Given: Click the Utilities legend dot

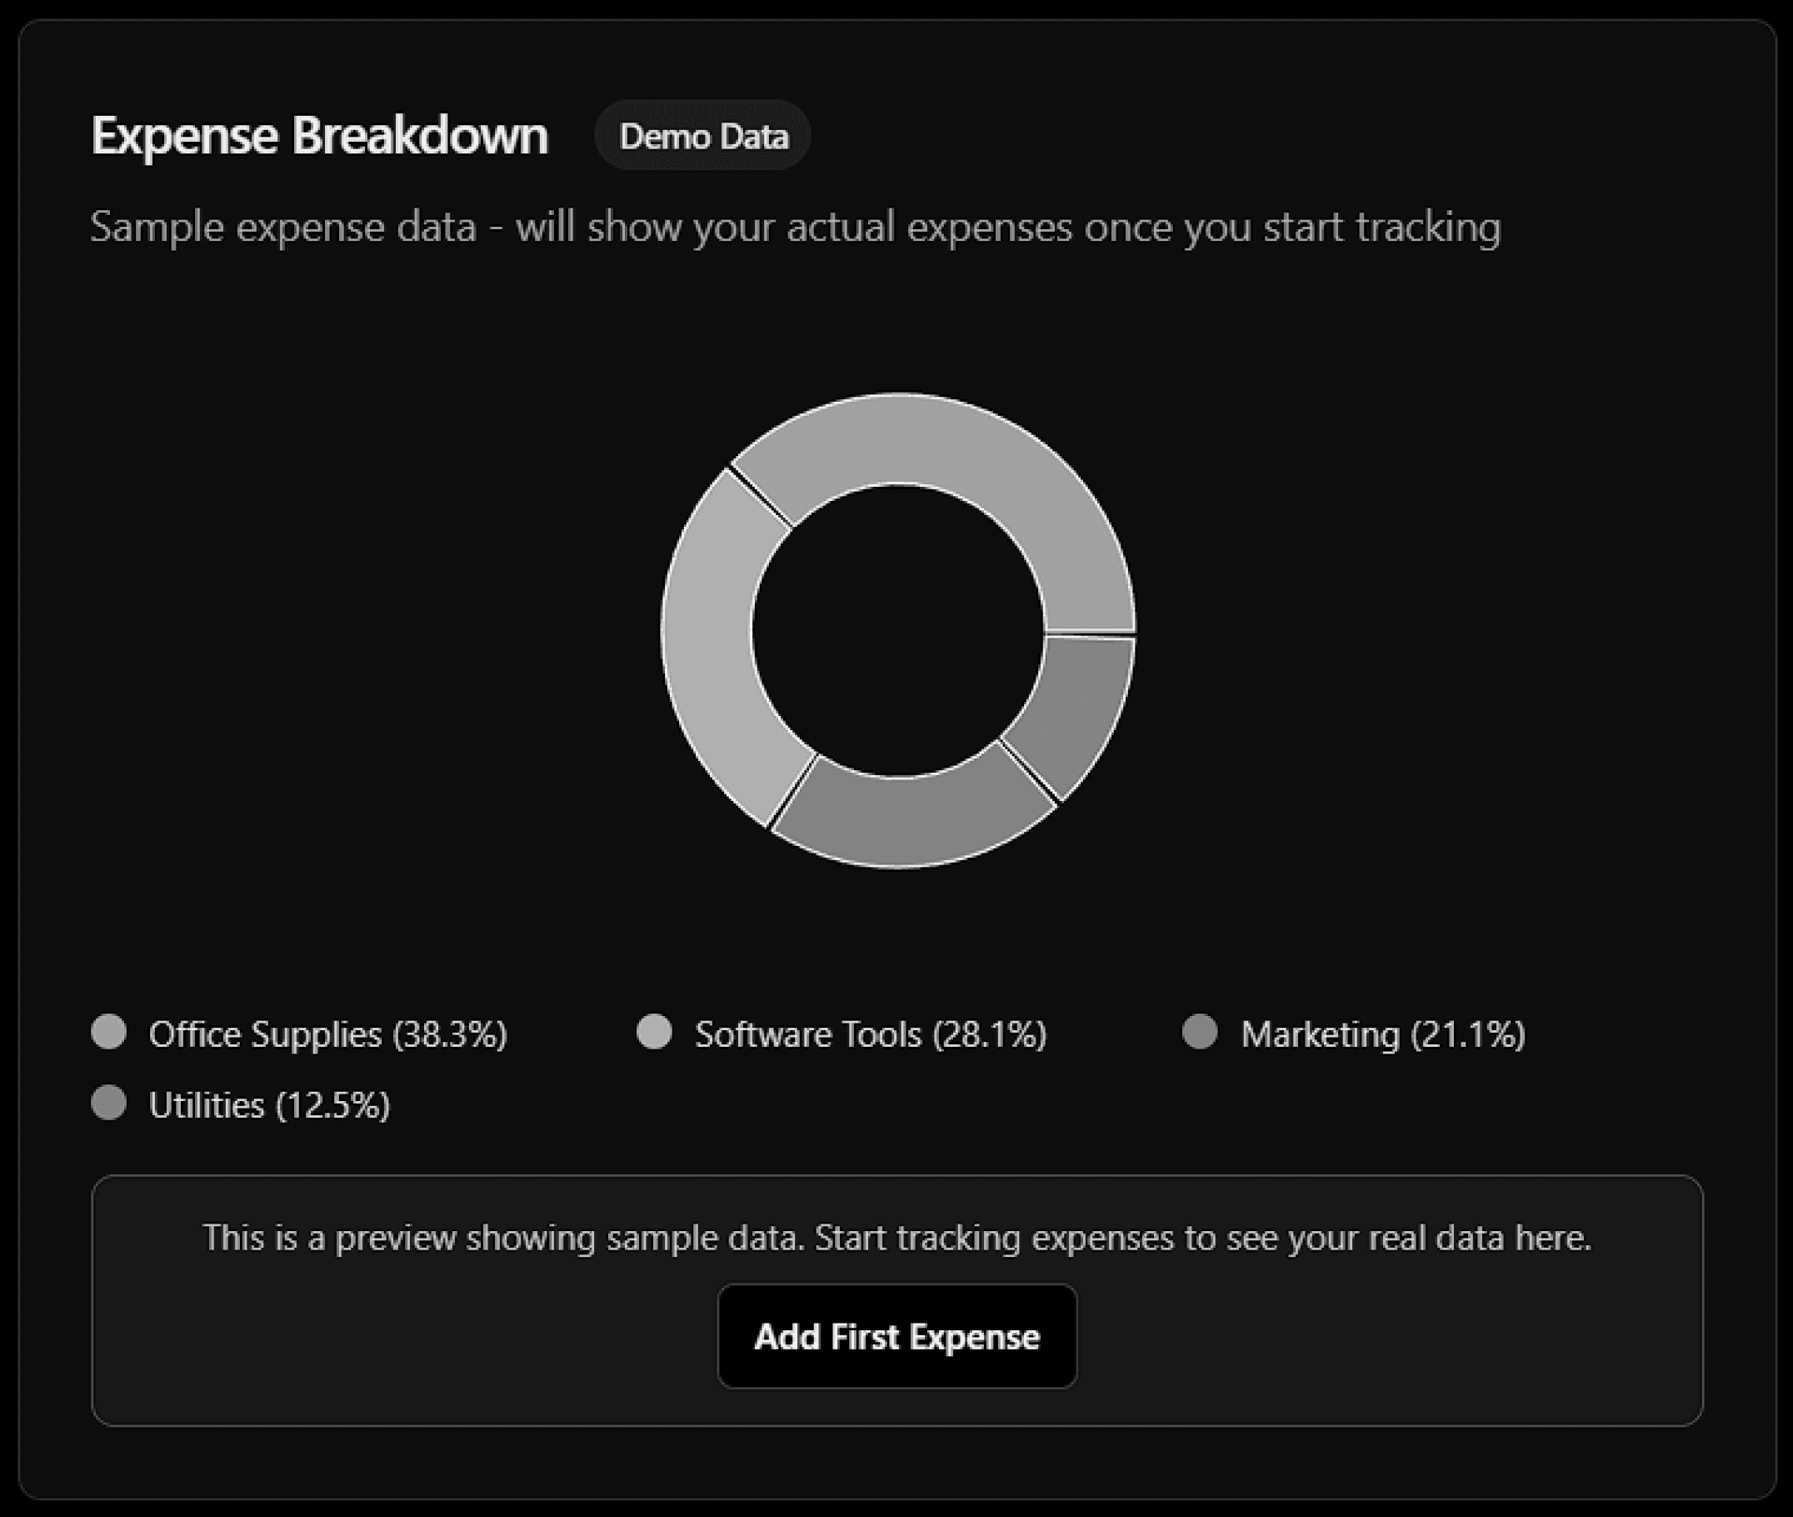Looking at the screenshot, I should 109,1103.
